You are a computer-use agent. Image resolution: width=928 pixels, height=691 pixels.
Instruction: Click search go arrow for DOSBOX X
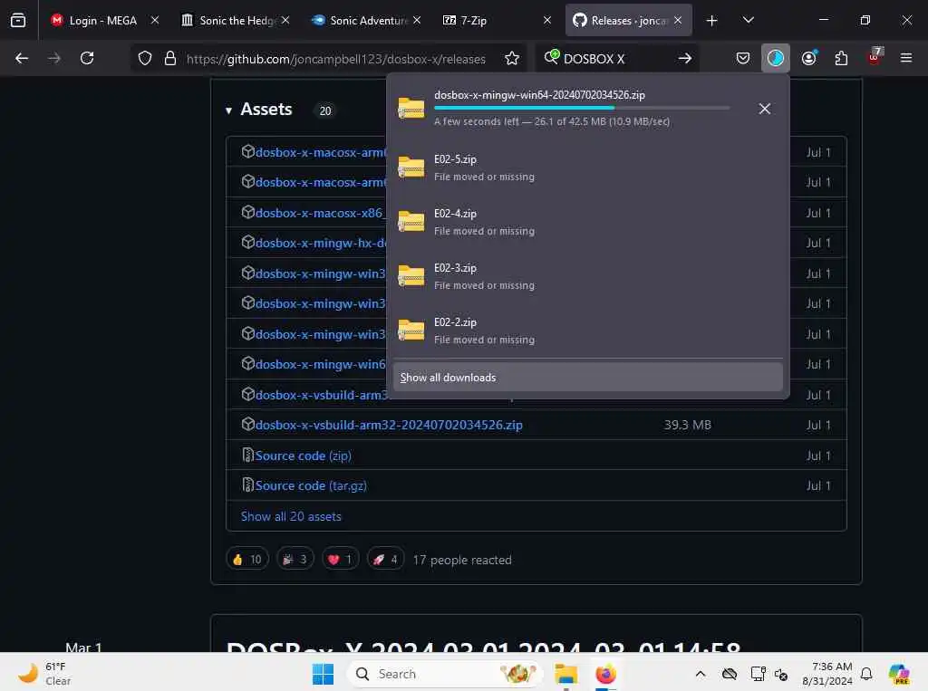click(685, 58)
